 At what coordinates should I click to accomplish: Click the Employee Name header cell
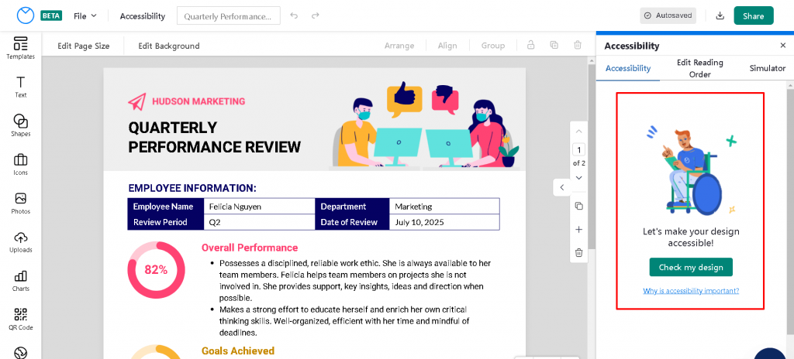coord(166,207)
